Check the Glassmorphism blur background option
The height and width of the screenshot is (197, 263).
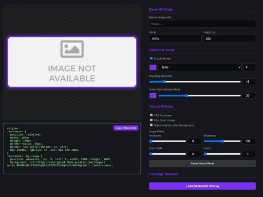(x=151, y=125)
